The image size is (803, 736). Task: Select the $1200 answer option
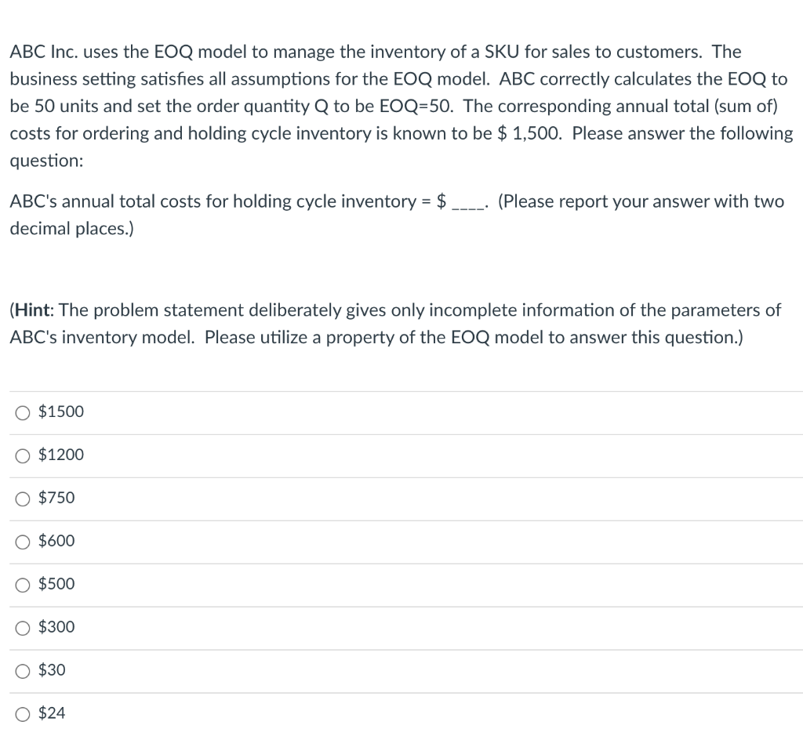pos(22,455)
